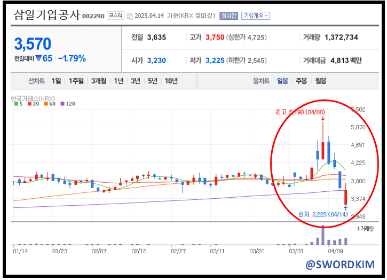The image size is (387, 280).
Task: Click the change rate -1.79%
Action: tap(72, 58)
